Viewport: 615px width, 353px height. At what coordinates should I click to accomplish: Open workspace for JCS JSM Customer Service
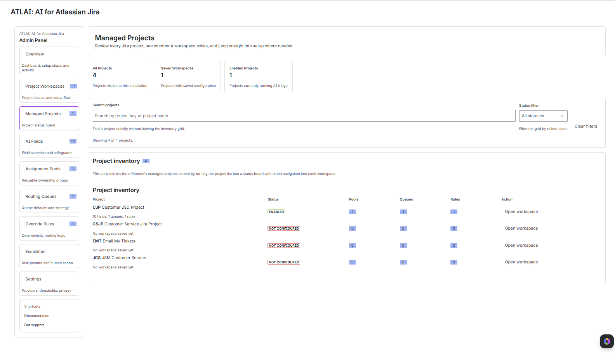point(521,262)
